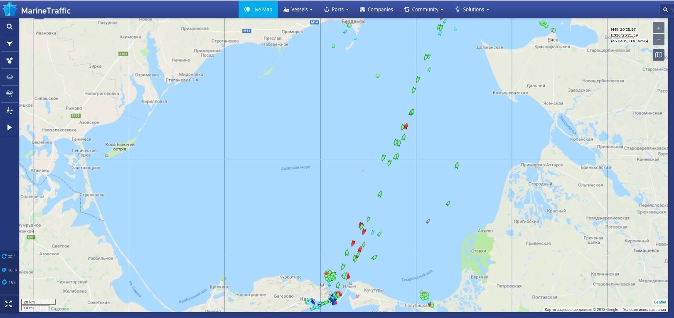Select green circle vessel southwest of Бердянск
Screen dimensions: 674x318
point(333,46)
